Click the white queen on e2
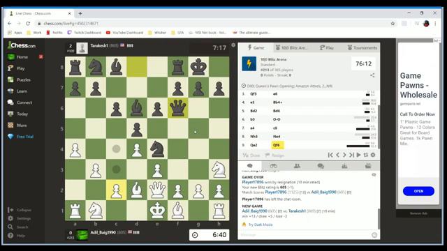Viewport: 447px width, 251px height. [x=157, y=190]
